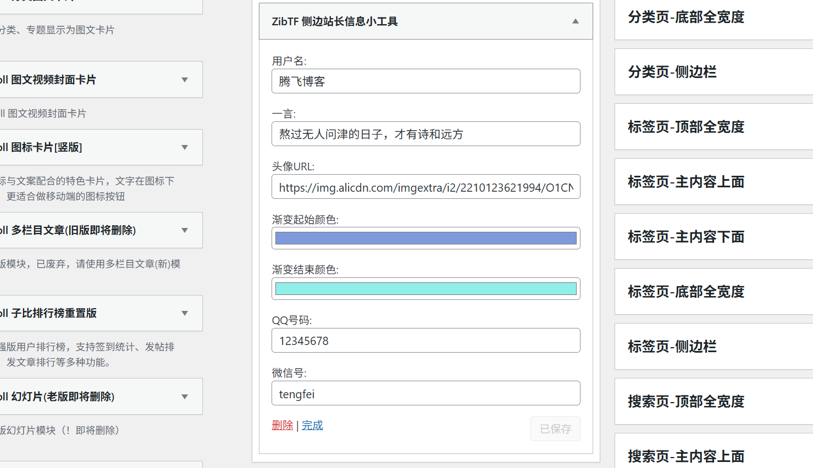Click the 头像URL avatar link field
Viewport: 813px width, 468px height.
click(x=425, y=187)
